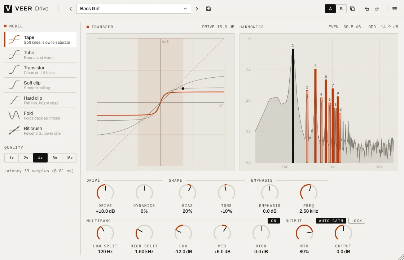Screen dimensions: 404x260
Task: Click the TONE knob
Action: point(227,192)
